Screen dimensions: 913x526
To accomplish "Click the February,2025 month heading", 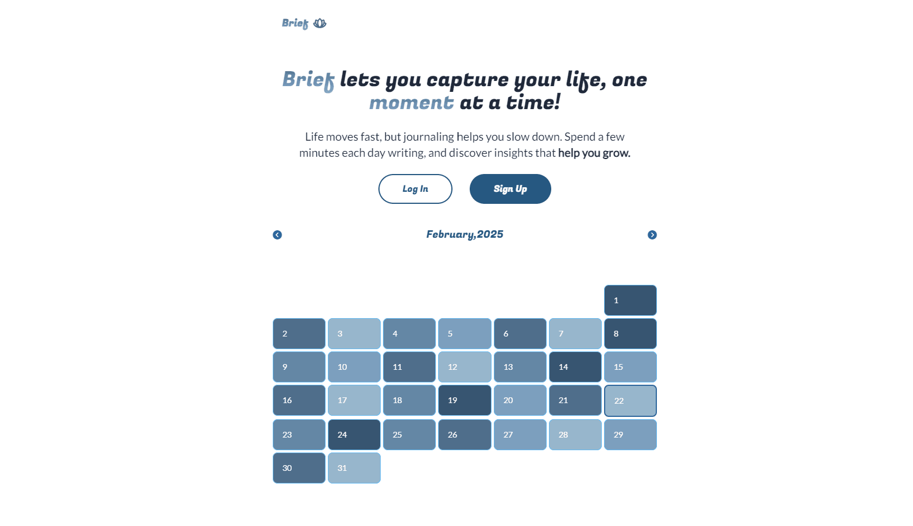I will tap(465, 234).
